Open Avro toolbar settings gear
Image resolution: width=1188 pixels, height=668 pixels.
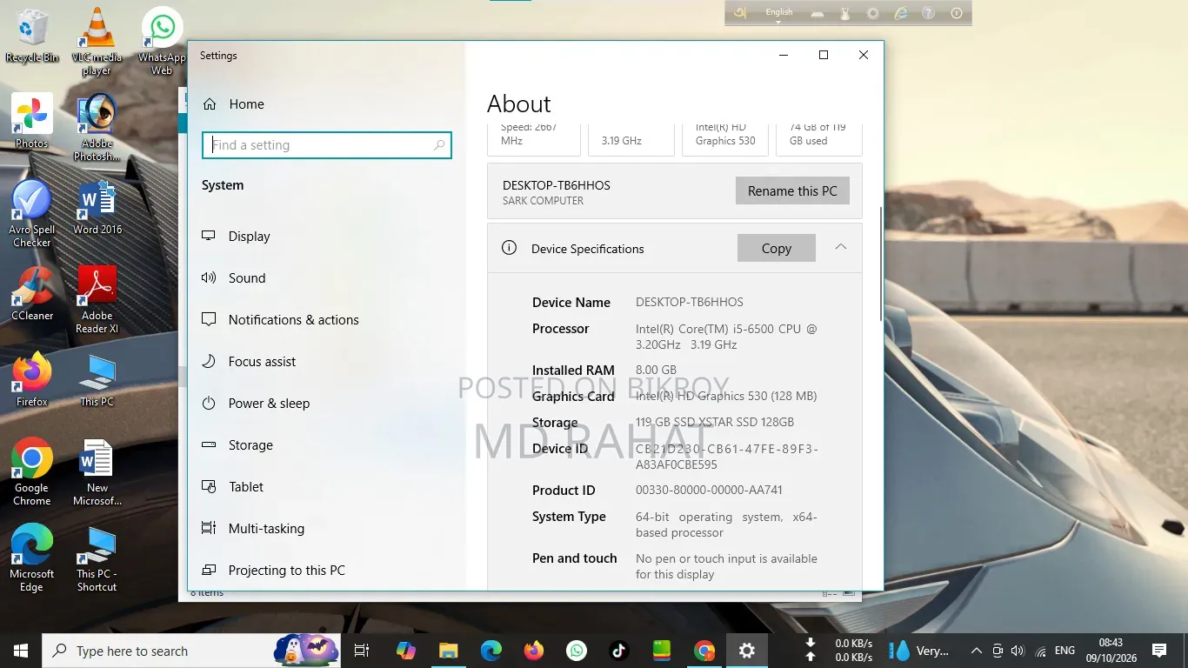[873, 13]
